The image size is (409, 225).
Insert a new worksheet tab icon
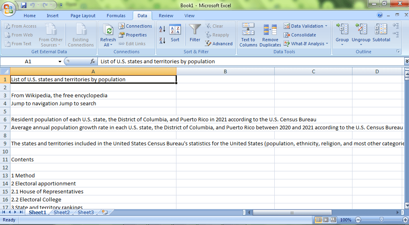tap(104, 213)
